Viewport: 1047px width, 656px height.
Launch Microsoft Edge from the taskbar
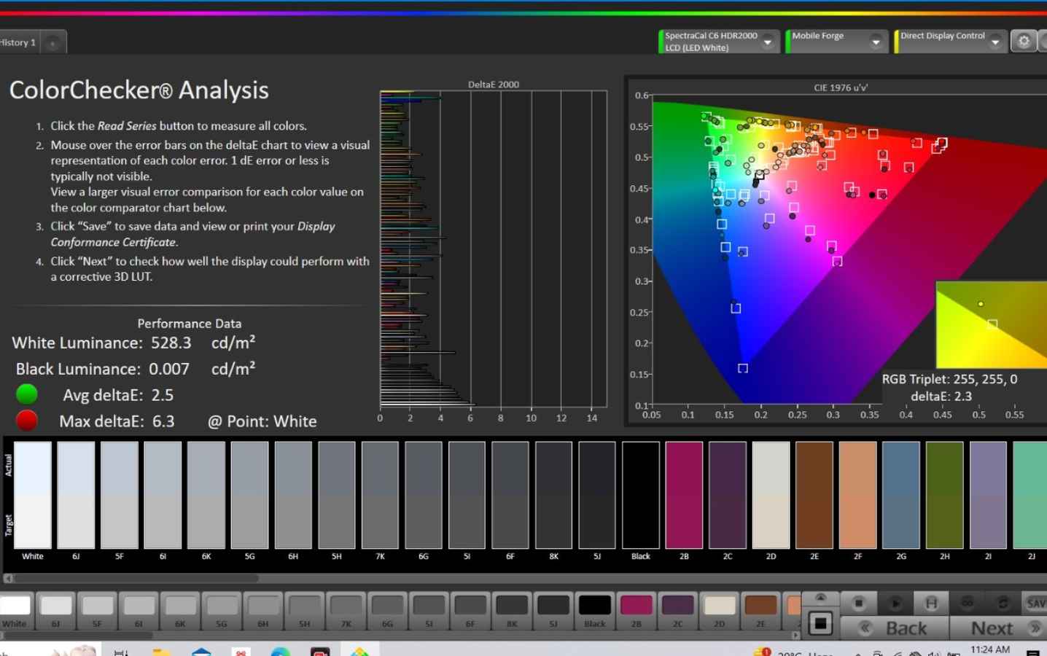pos(281,651)
